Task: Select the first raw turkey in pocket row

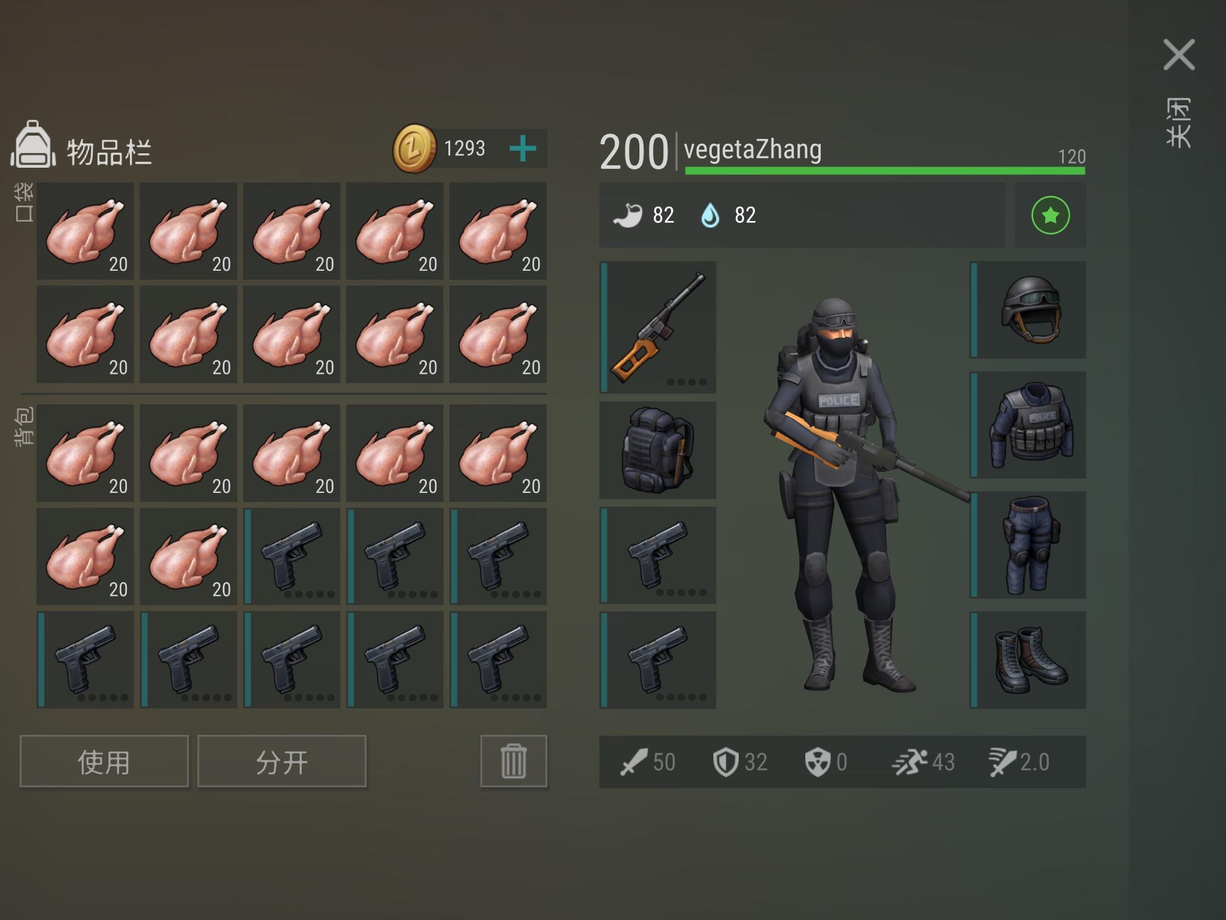Action: tap(86, 231)
